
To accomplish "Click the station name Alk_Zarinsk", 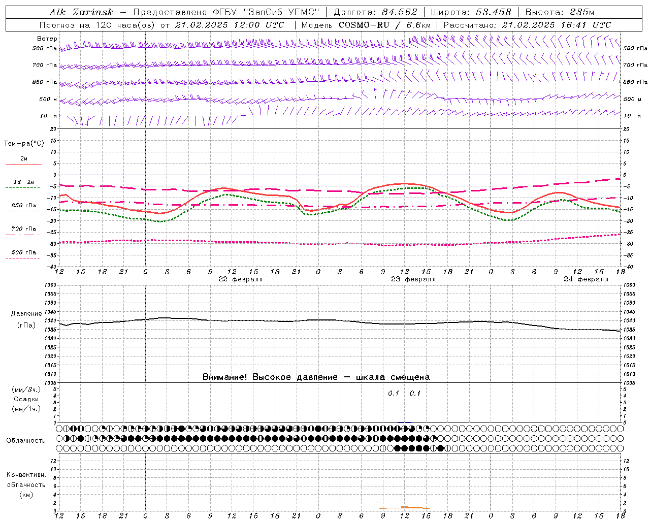I will pyautogui.click(x=81, y=12).
